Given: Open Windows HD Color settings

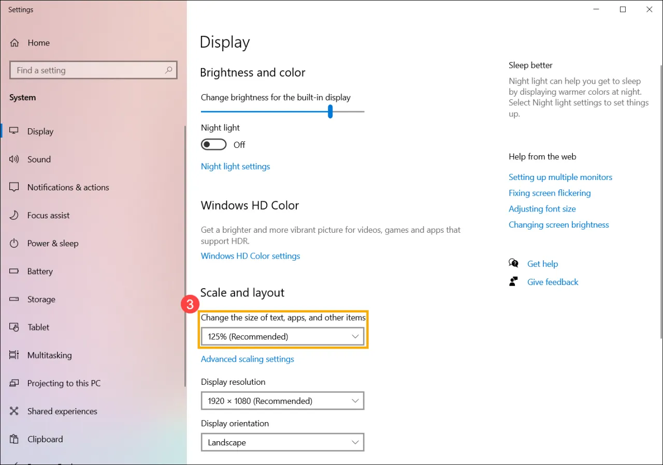Looking at the screenshot, I should [x=250, y=256].
